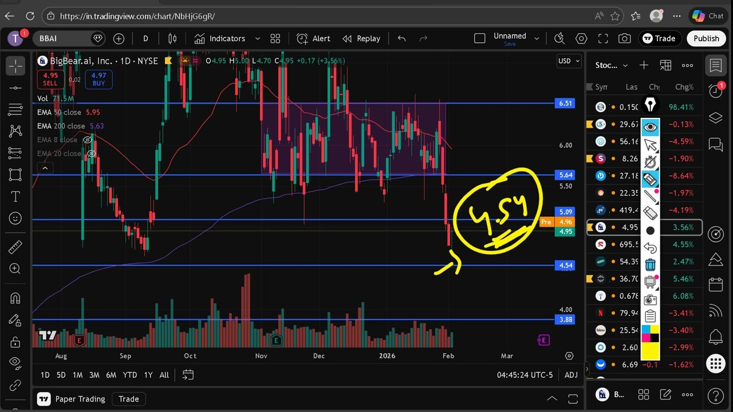733x412 pixels.
Task: Activate the zoom in tool
Action: pyautogui.click(x=15, y=268)
